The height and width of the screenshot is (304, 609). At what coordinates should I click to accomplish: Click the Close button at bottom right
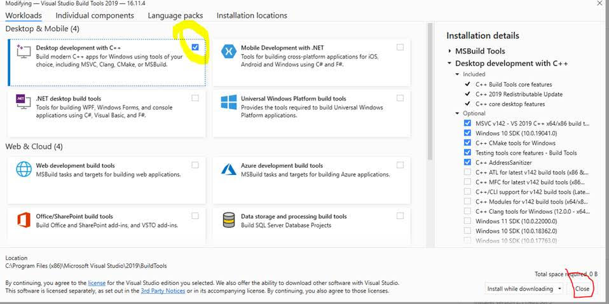point(582,289)
